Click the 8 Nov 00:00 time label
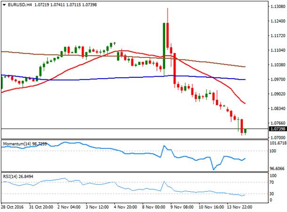 (153, 207)
